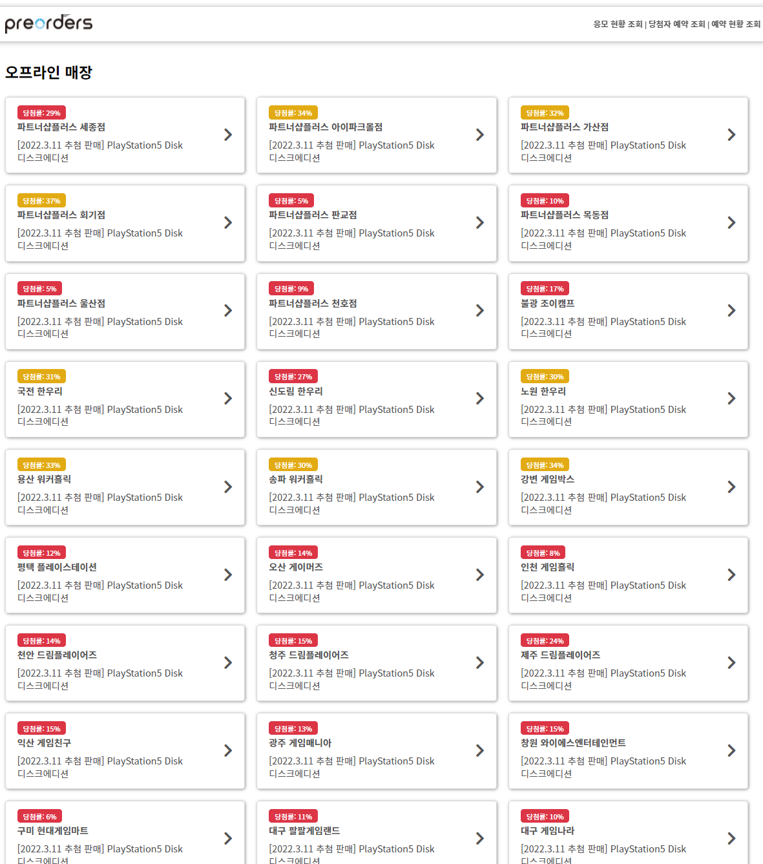
Task: Click chevron on 국전 한우리 card
Action: click(228, 398)
